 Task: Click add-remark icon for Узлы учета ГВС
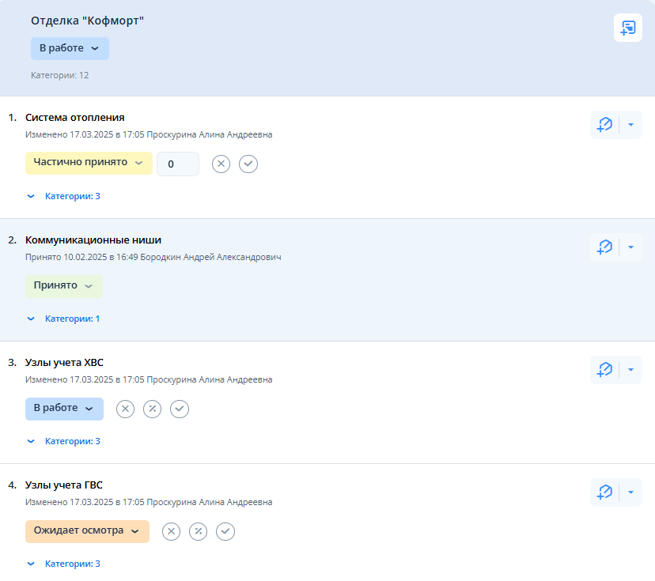605,492
